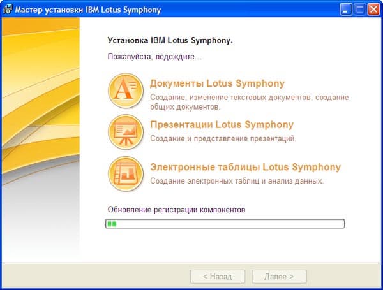Click the installer icon in title bar

point(8,10)
